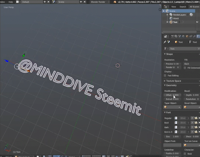Viewport: 200px width, 157px height.
Task: Open the font file browser for Bold & It
Action: pos(196,132)
